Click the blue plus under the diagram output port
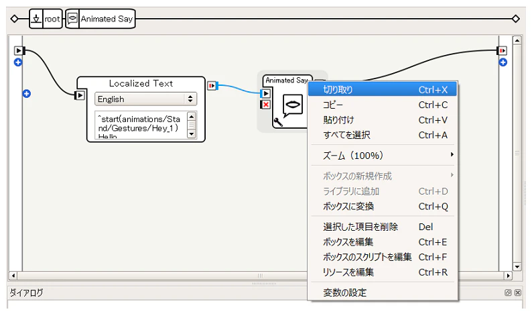The height and width of the screenshot is (328, 532). [503, 62]
